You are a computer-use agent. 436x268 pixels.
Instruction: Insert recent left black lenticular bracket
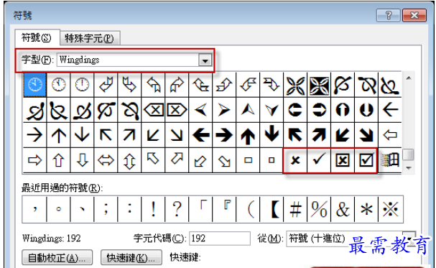(272, 209)
